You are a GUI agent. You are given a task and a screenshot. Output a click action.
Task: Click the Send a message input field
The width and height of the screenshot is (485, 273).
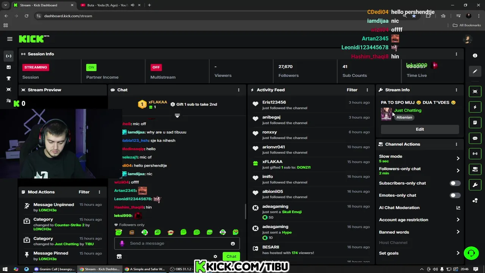click(177, 243)
